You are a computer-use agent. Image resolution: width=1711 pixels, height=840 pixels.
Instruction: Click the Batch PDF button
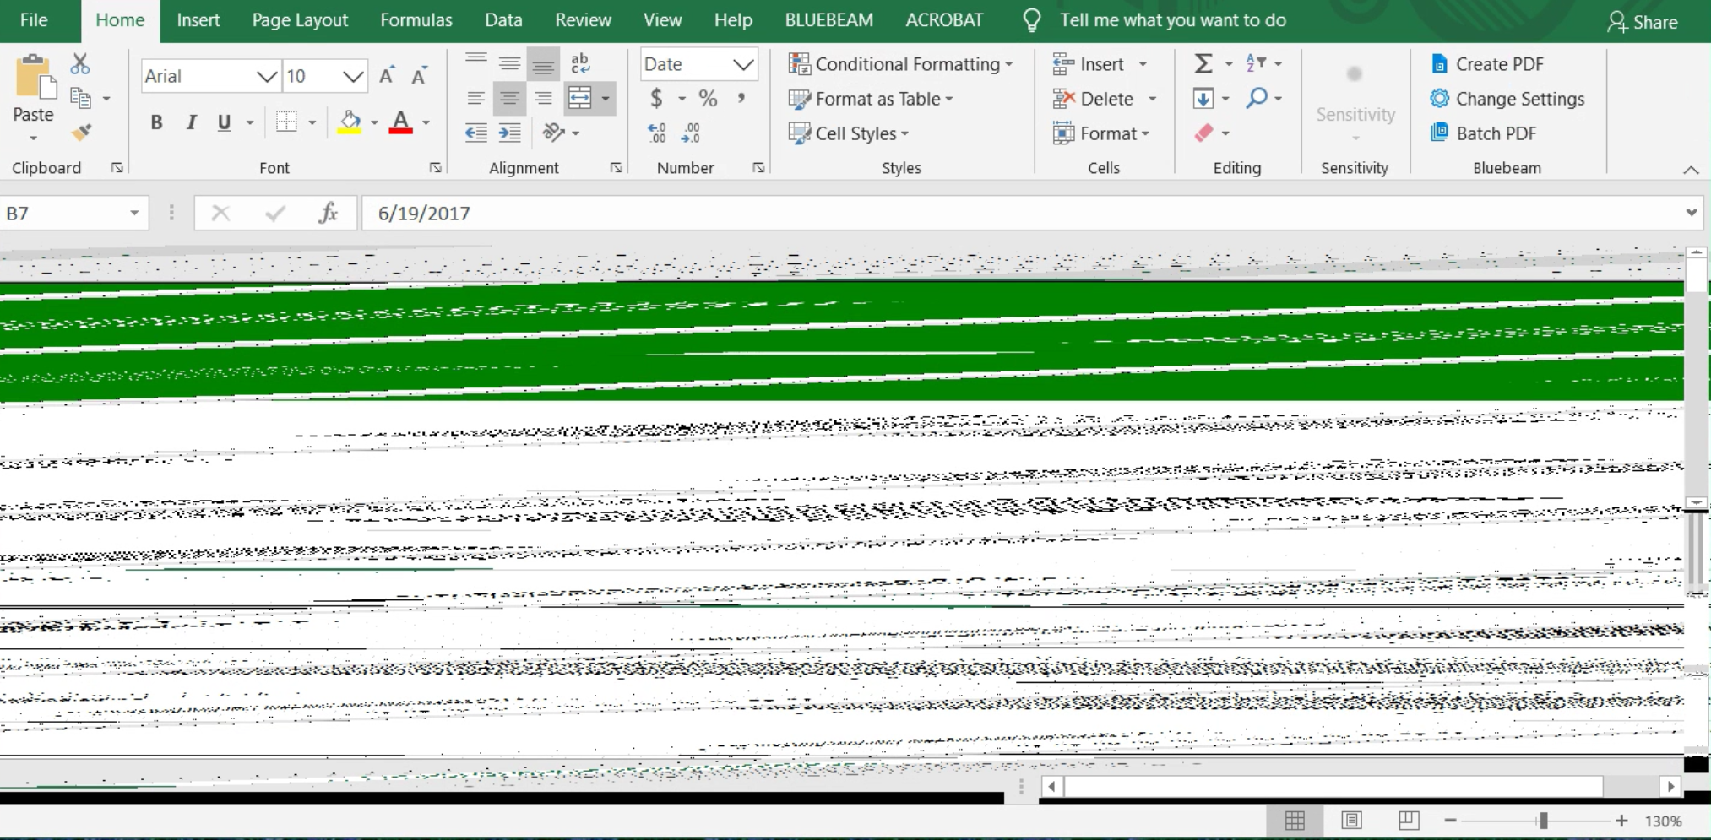pyautogui.click(x=1484, y=133)
